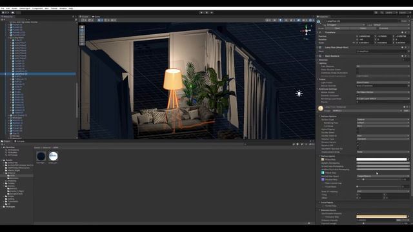Switch to the Console tab
The height and width of the screenshot is (232, 413).
point(19,141)
